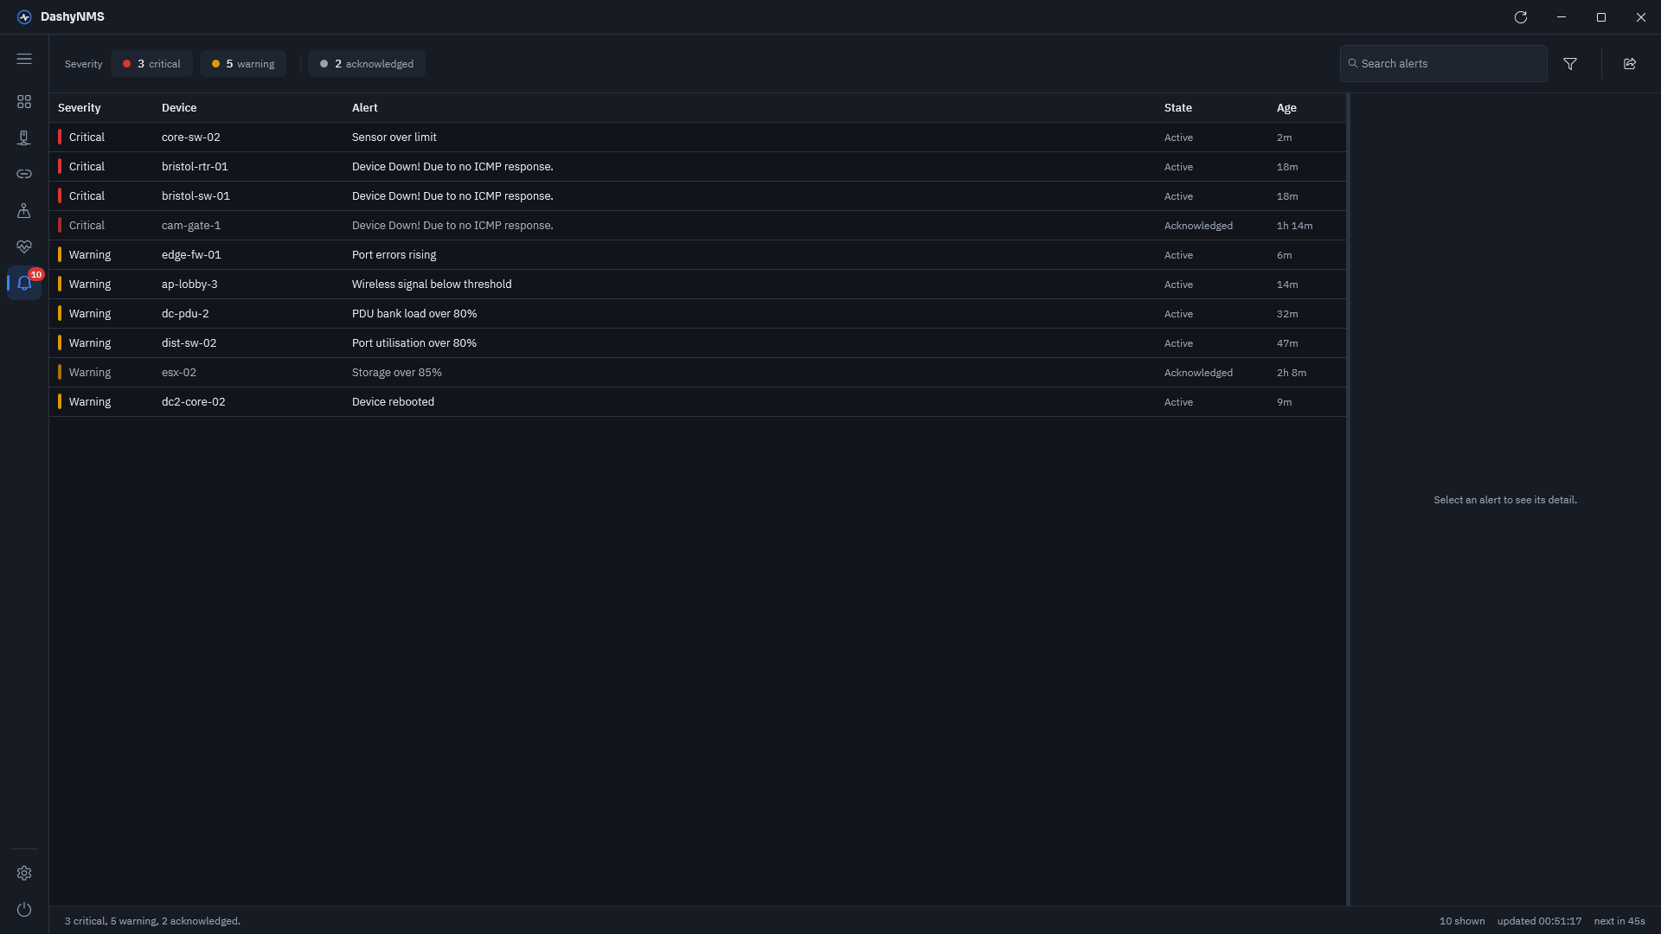Click the Acknowledged state for esx-02
Screen dimensions: 1661x934
1198,373
